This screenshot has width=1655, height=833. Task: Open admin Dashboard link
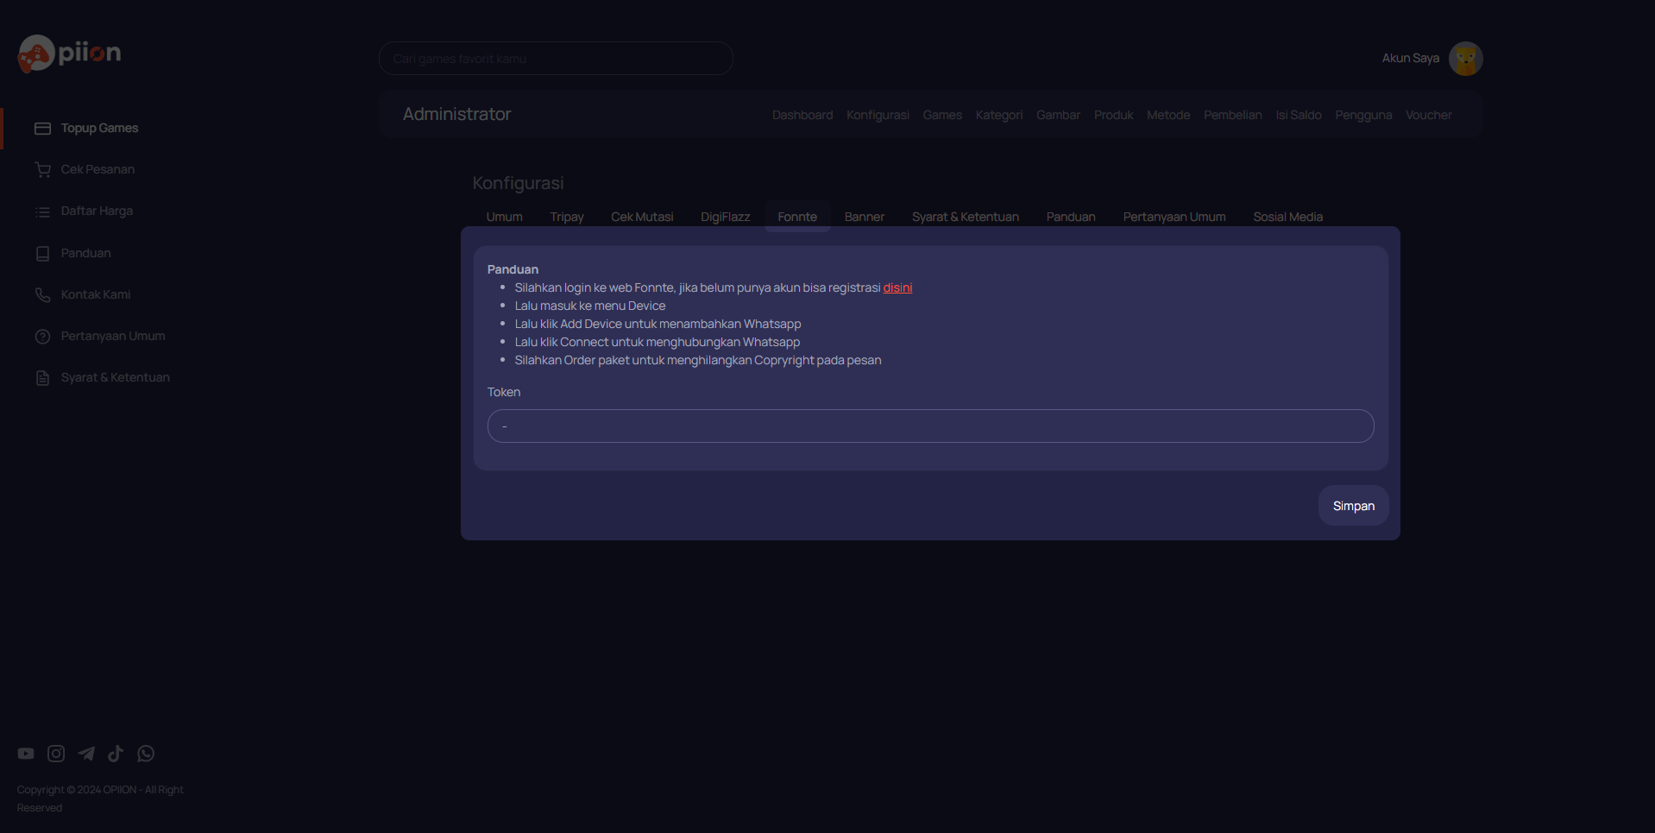click(802, 115)
